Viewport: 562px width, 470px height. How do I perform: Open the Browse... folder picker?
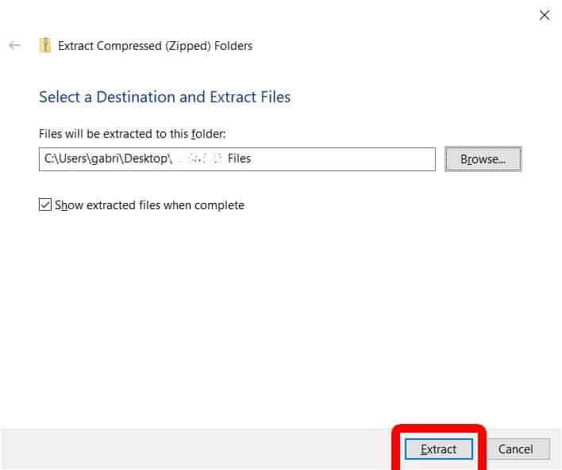[483, 159]
